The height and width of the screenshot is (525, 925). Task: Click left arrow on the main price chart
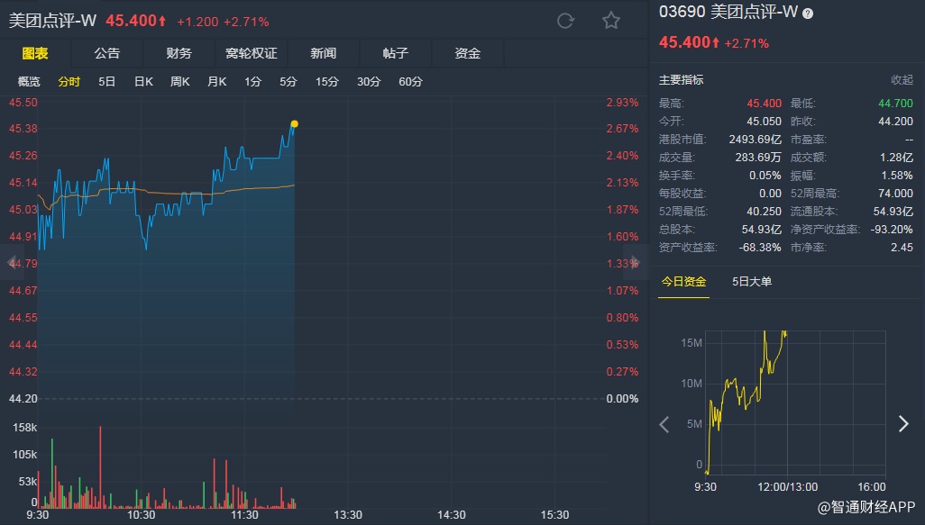tap(13, 262)
